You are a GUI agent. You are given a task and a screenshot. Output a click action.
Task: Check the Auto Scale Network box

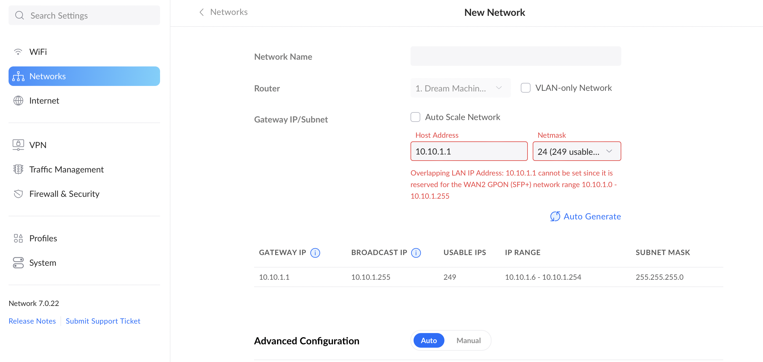pos(415,117)
